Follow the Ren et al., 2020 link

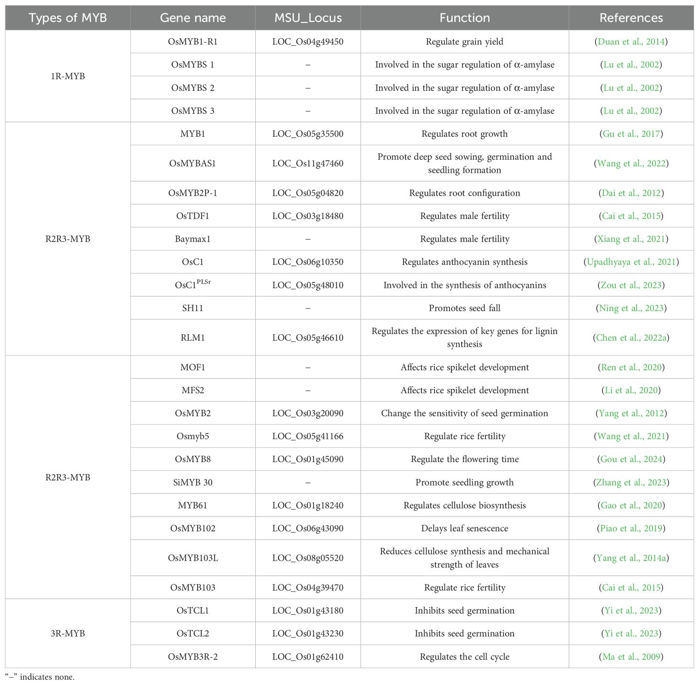point(631,367)
